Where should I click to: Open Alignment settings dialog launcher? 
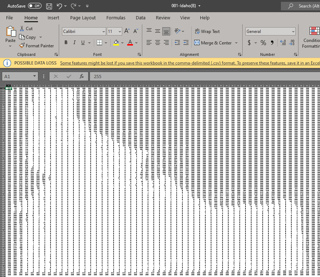(x=240, y=54)
